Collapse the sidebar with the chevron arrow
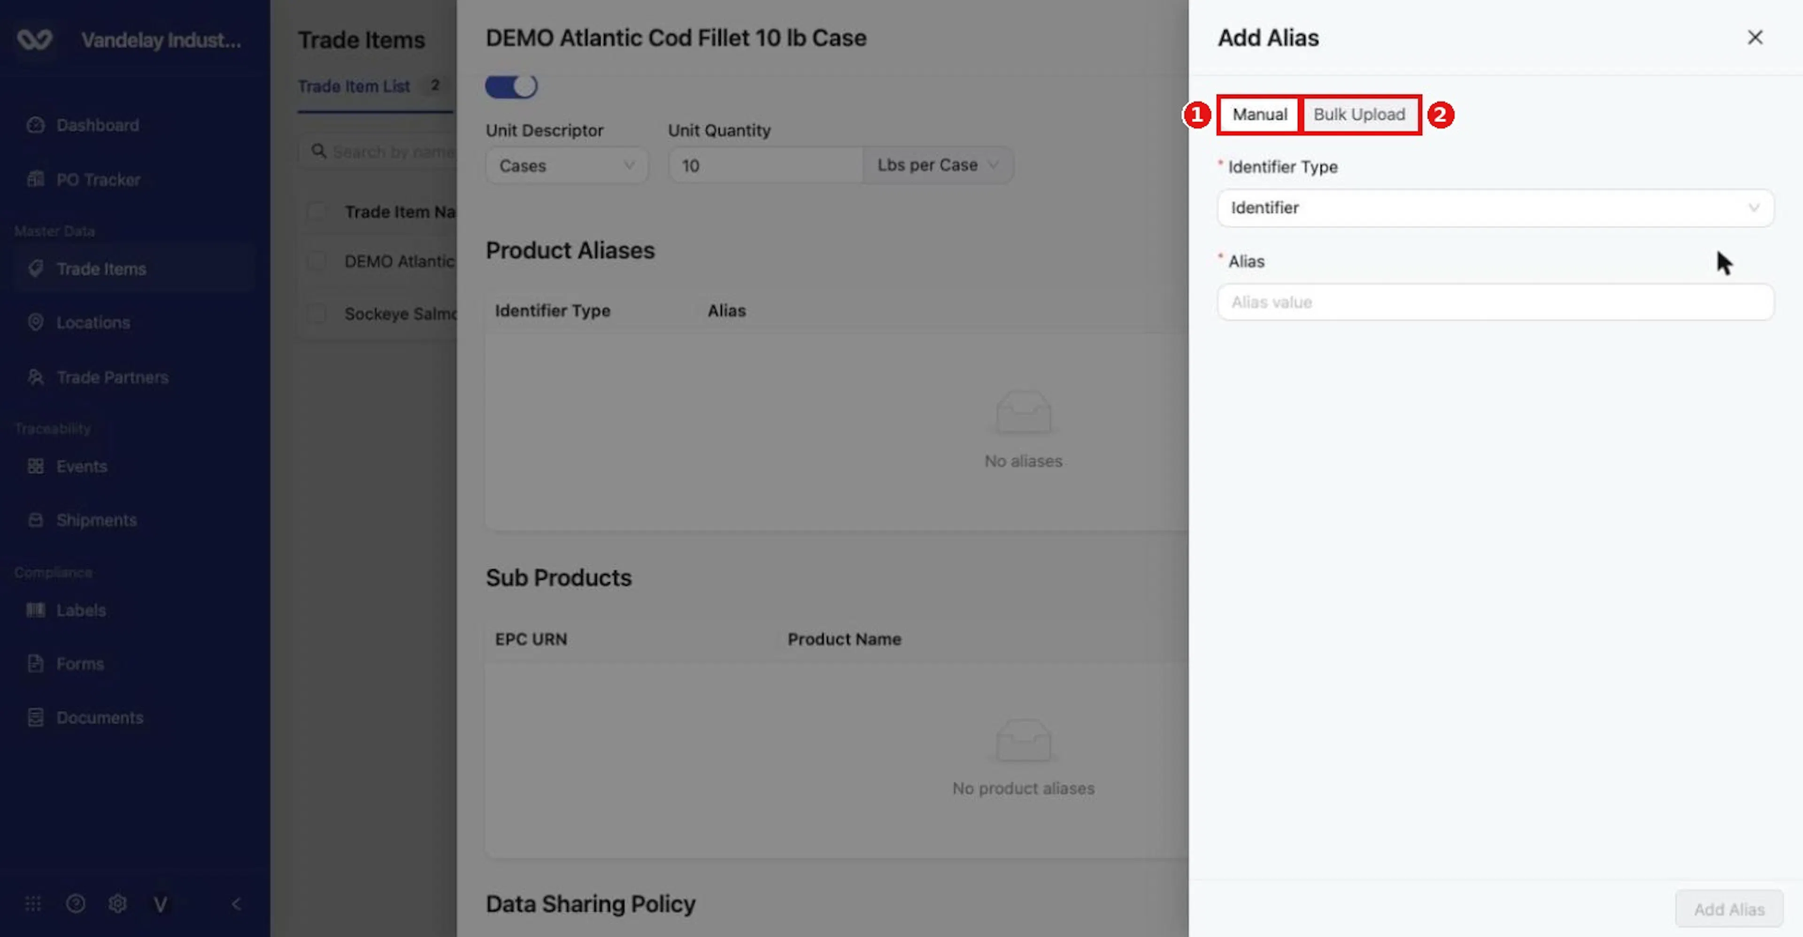Image resolution: width=1803 pixels, height=937 pixels. coord(237,903)
